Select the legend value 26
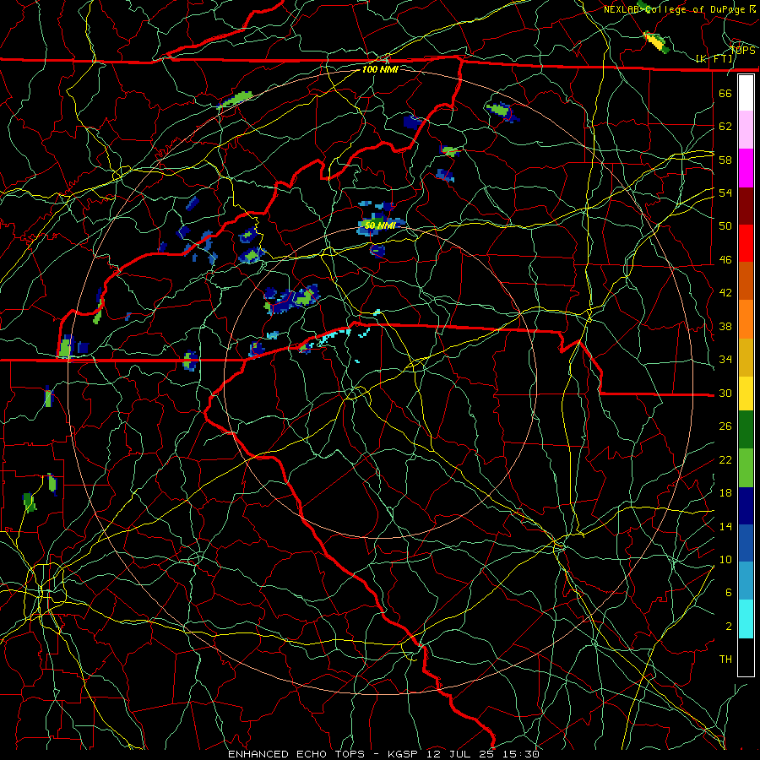Image resolution: width=760 pixels, height=760 pixels. tap(725, 426)
